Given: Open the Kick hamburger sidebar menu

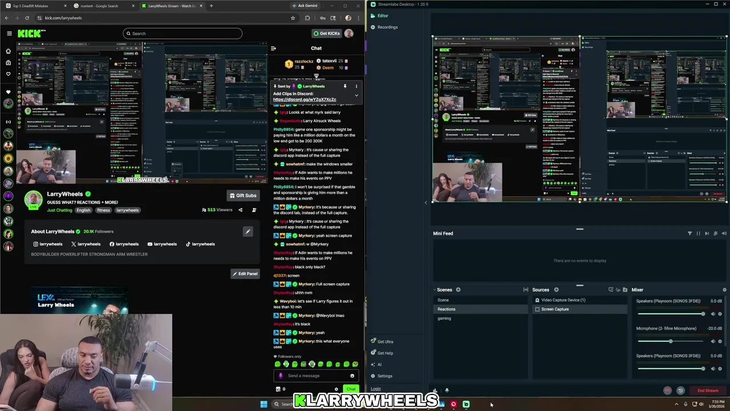Looking at the screenshot, I should (x=9, y=34).
